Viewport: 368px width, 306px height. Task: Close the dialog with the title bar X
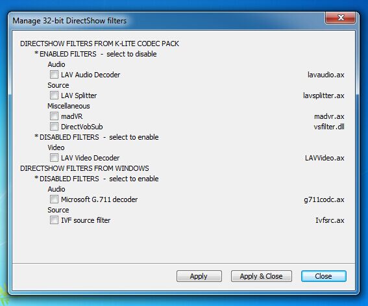(340, 18)
